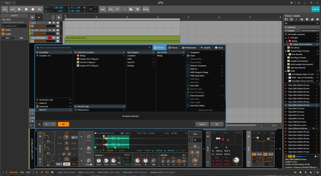Select previous item with the up arrow button
The width and height of the screenshot is (321, 176).
pos(46,124)
